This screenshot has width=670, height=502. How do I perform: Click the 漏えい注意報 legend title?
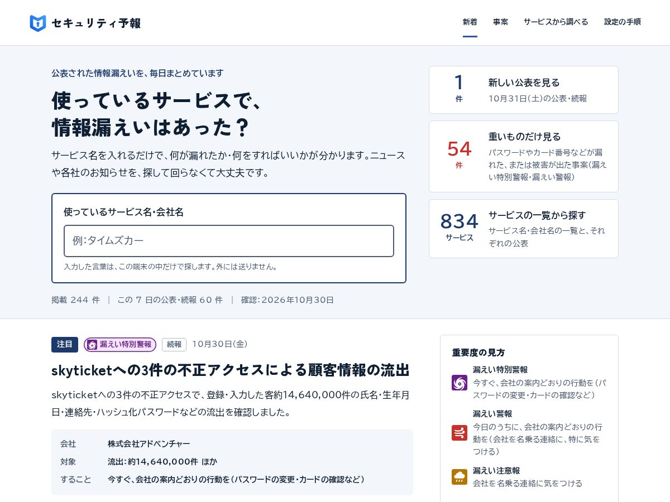tap(496, 471)
